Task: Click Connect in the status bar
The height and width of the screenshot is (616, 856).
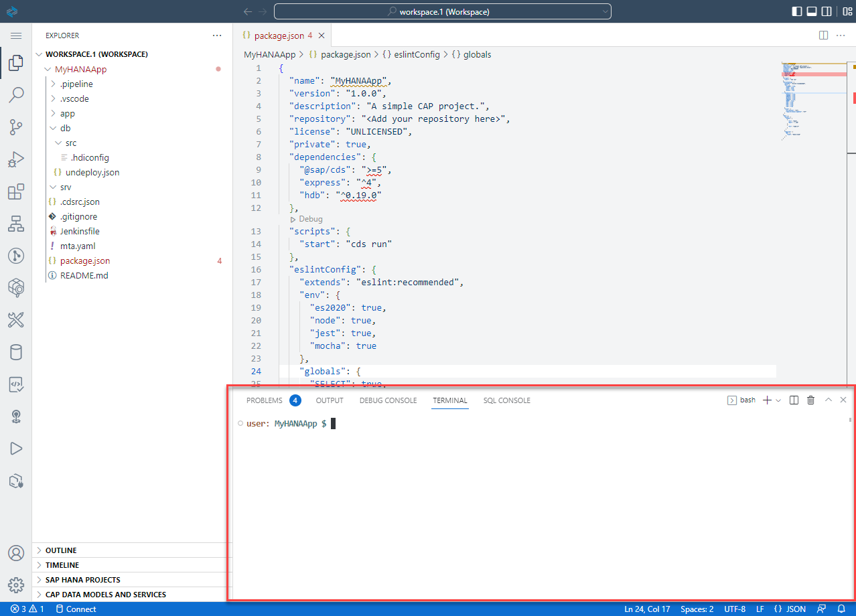Action: 76,609
